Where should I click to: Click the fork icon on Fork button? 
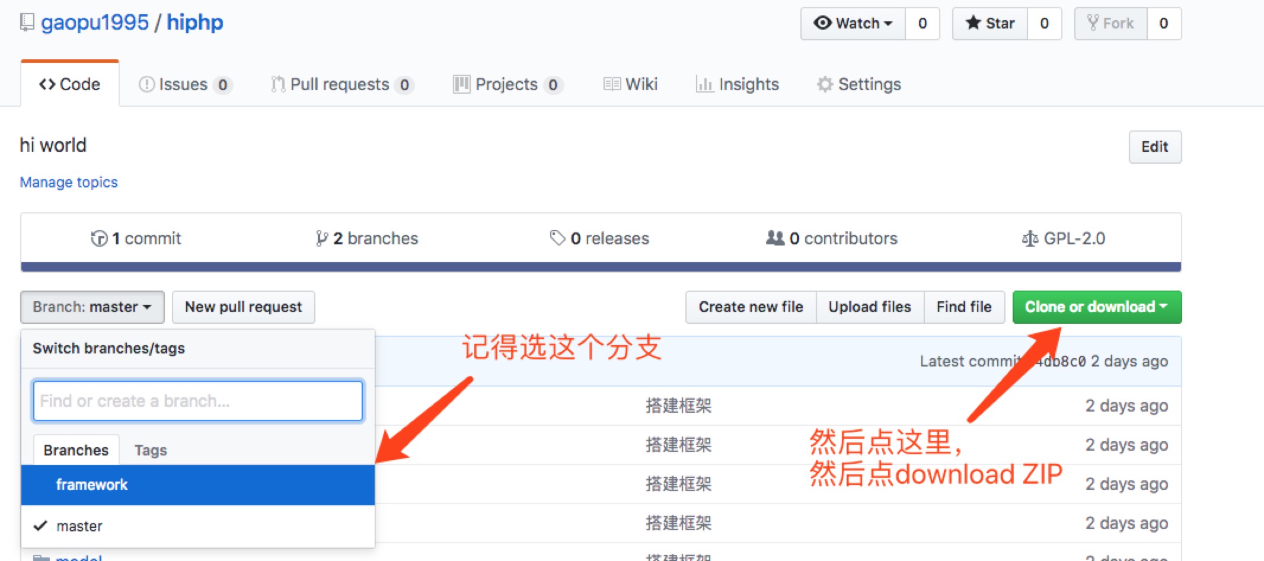(1093, 23)
